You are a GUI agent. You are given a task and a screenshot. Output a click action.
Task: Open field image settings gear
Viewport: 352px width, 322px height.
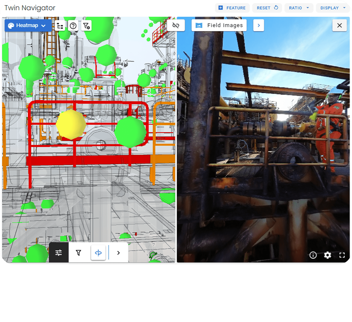point(327,255)
